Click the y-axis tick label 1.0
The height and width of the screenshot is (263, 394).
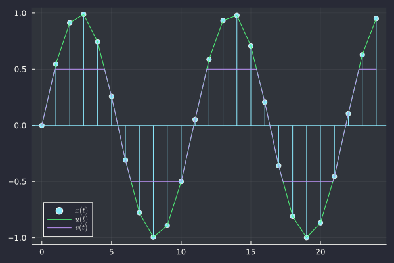(x=20, y=13)
